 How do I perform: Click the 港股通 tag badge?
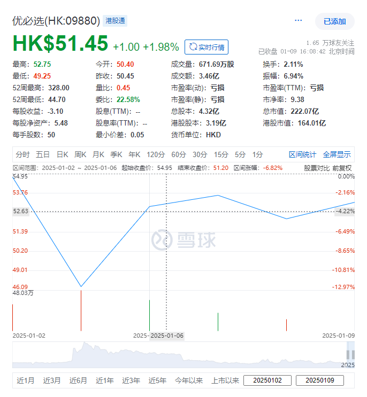click(x=115, y=21)
